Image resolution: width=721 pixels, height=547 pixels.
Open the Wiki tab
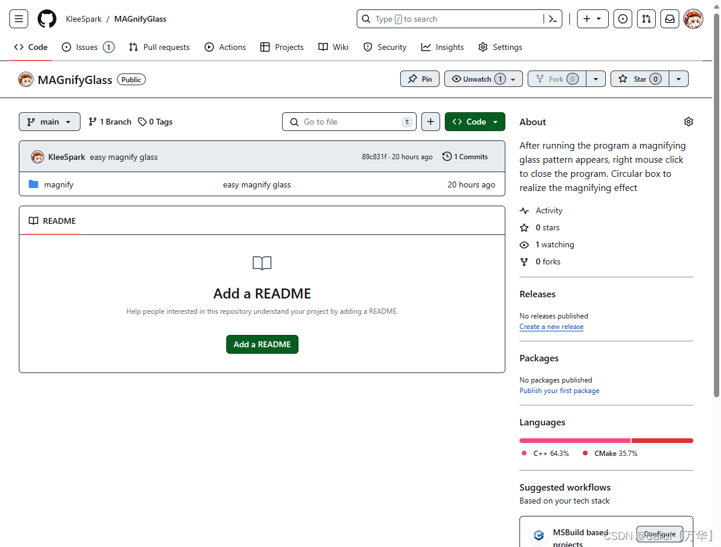333,47
